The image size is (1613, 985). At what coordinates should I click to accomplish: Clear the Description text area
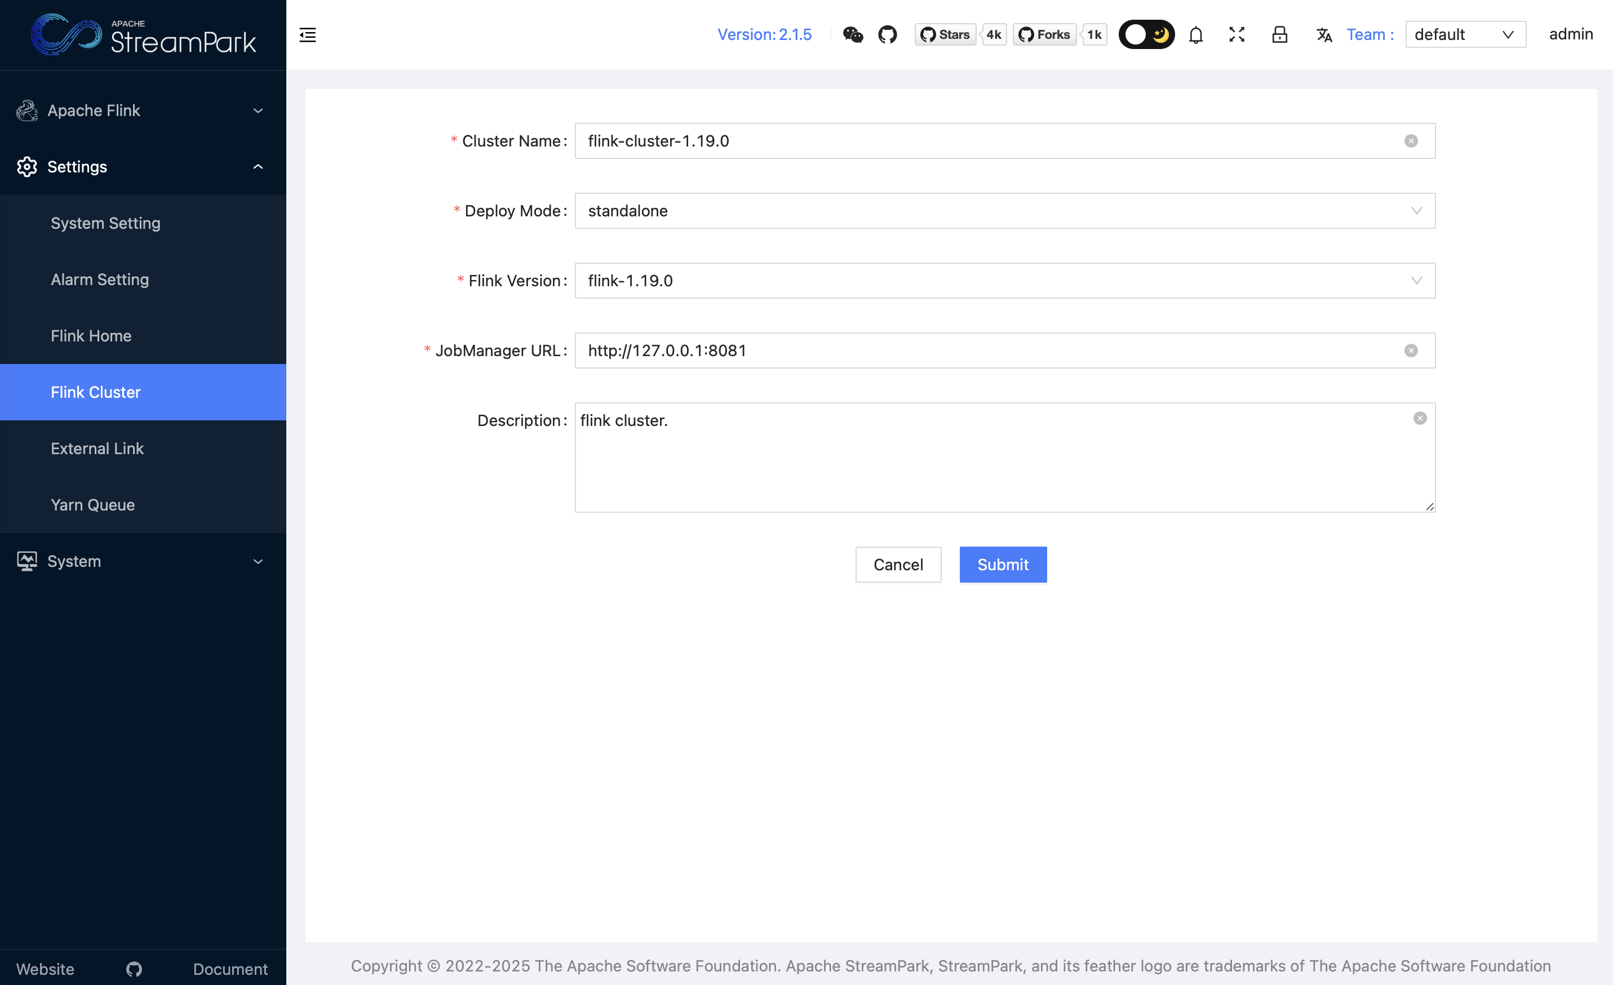pos(1419,418)
